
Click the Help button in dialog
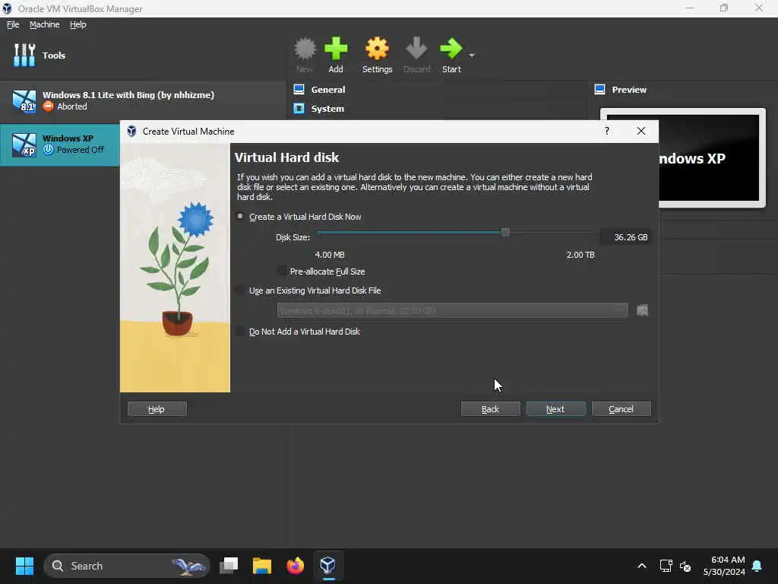[x=157, y=408]
